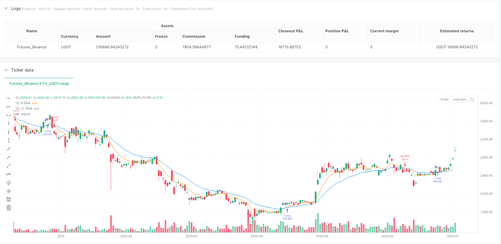Viewport: 501px width, 244px height.
Task: Select the topmost horizontal line drawing tool
Action: coord(9,98)
